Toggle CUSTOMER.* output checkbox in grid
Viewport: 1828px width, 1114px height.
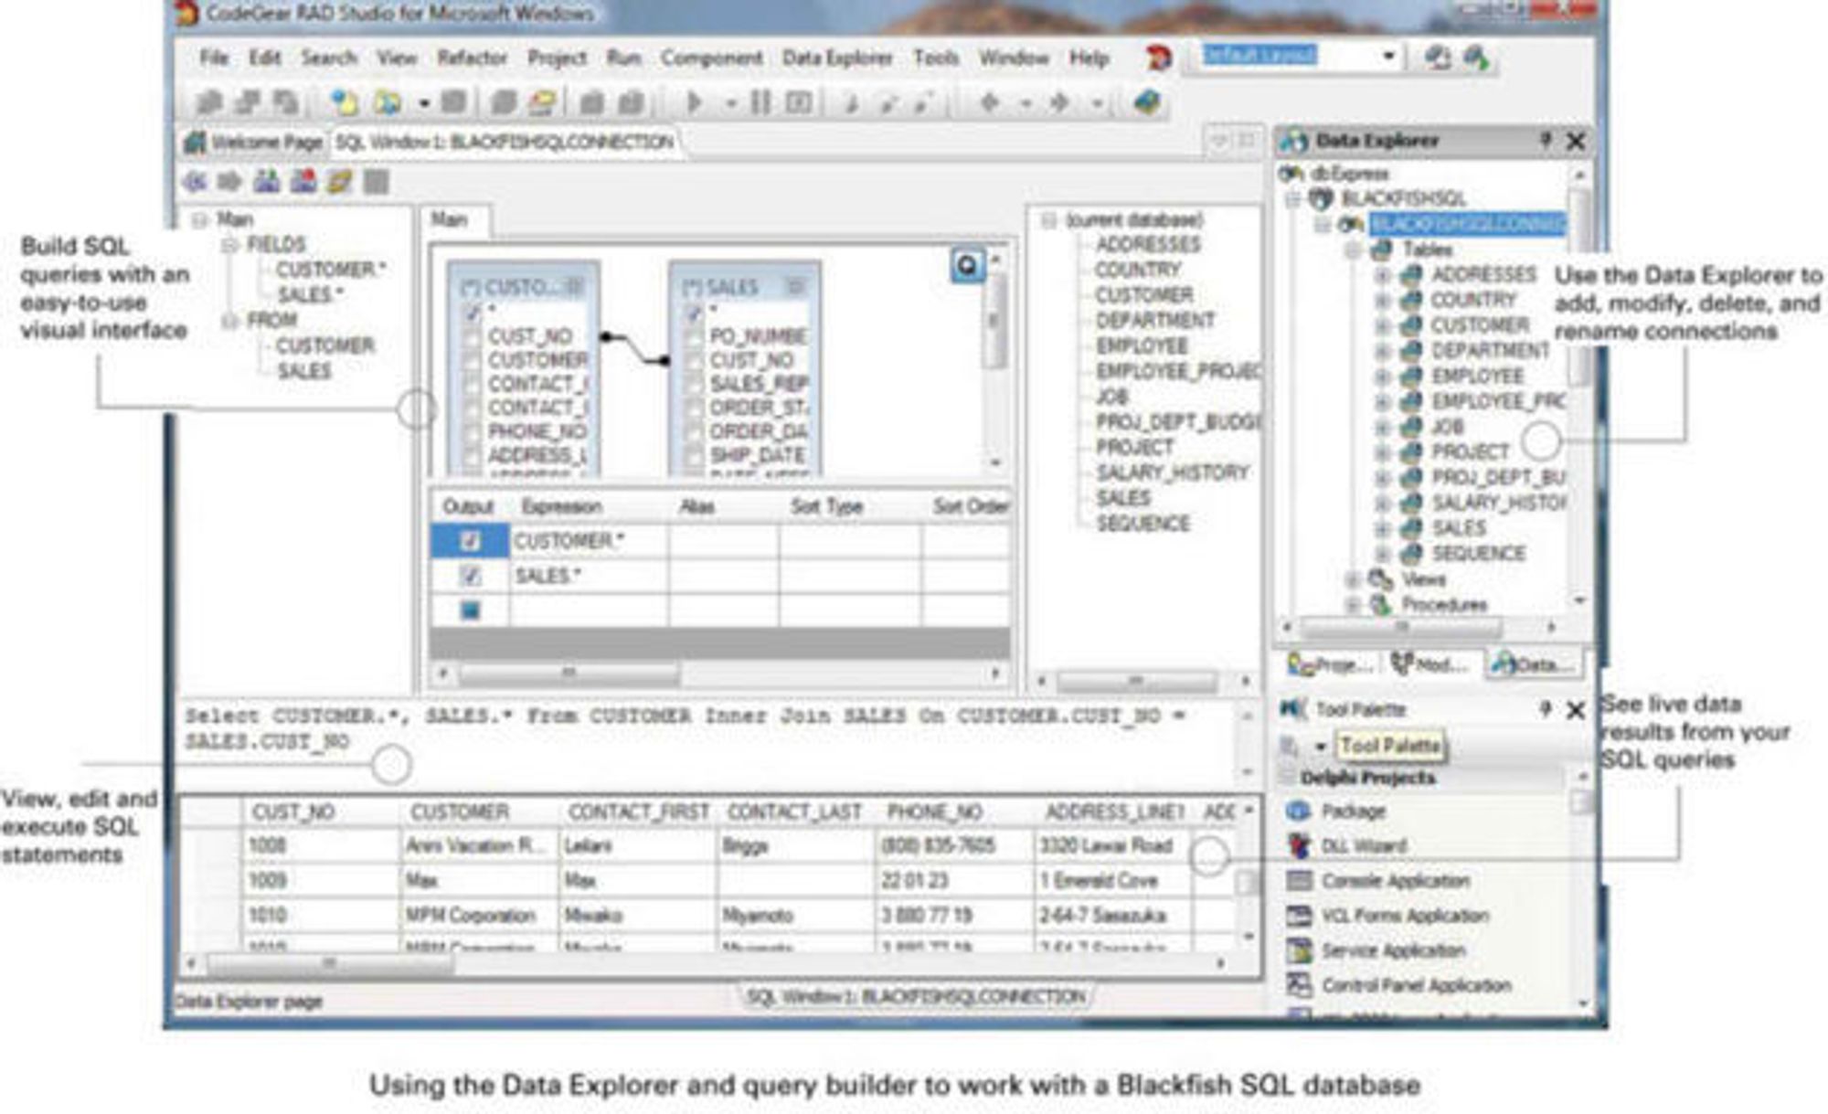coord(470,541)
